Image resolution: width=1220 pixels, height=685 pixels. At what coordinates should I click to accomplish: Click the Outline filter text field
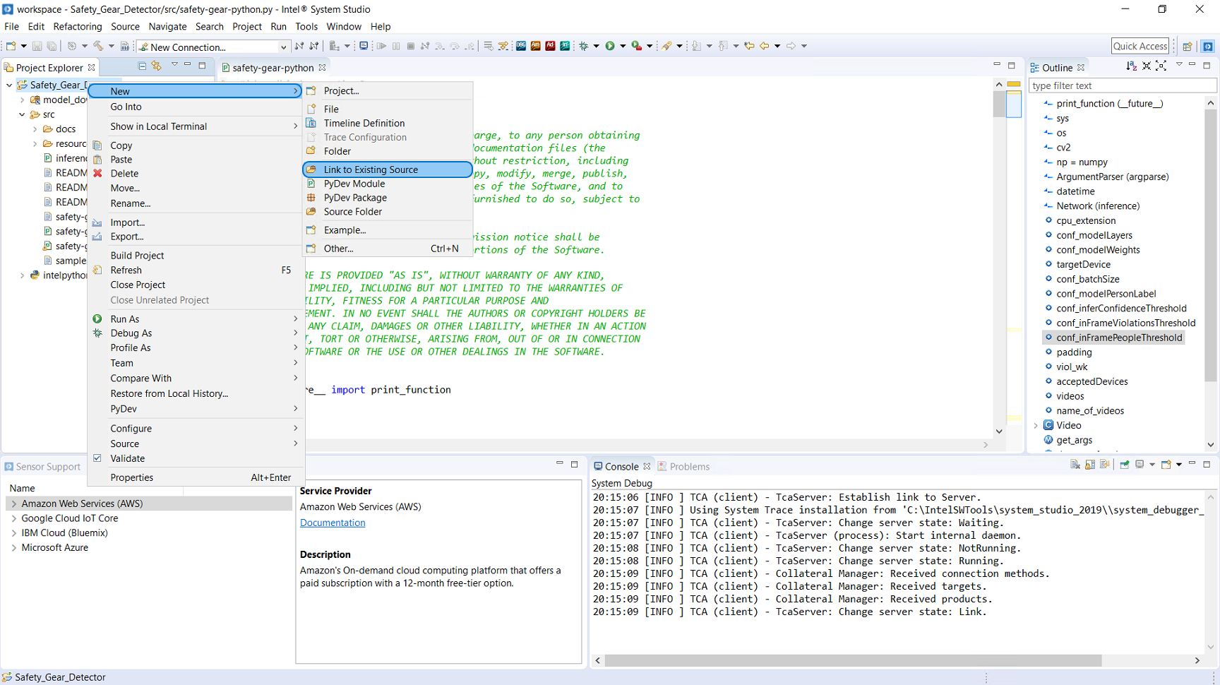click(1123, 85)
